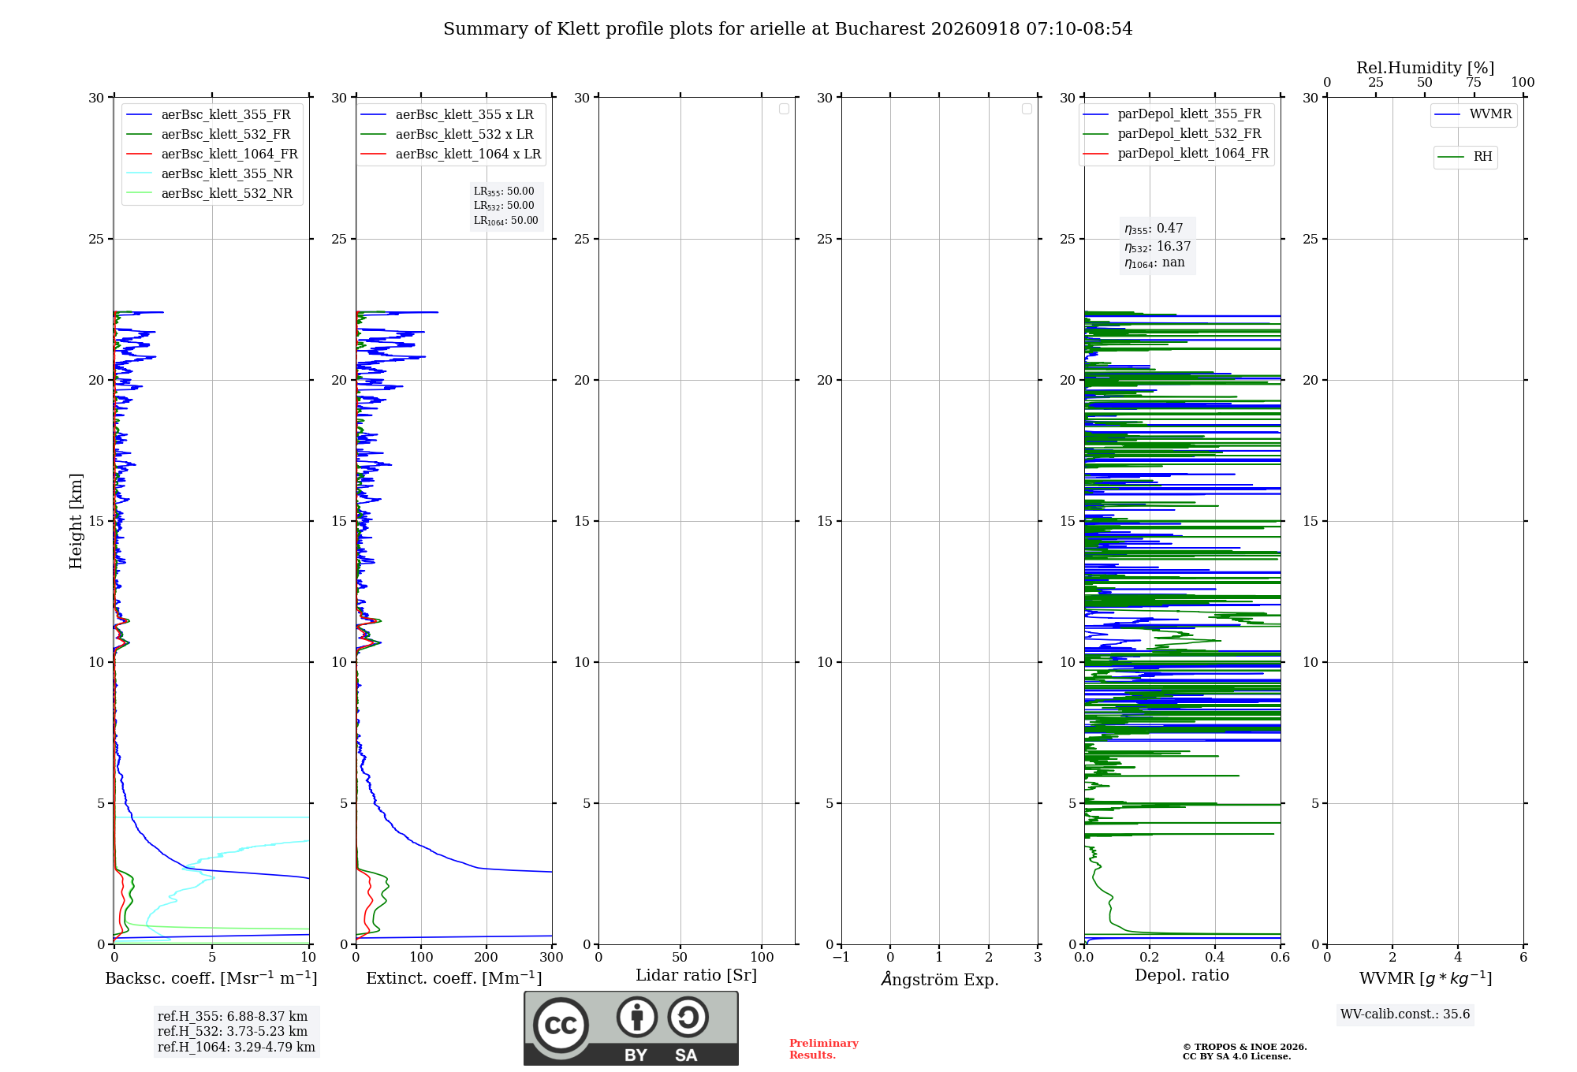Click the LR1064: 50.00 annotation

(506, 221)
